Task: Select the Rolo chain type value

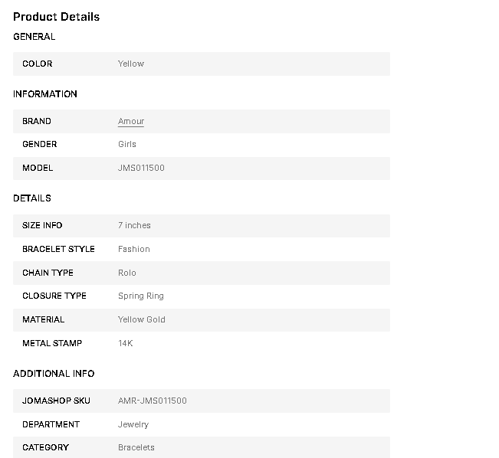Action: [127, 273]
